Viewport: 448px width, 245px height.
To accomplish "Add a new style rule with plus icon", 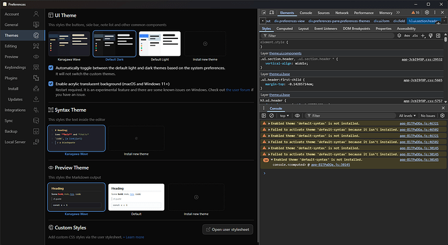I will coord(423,36).
